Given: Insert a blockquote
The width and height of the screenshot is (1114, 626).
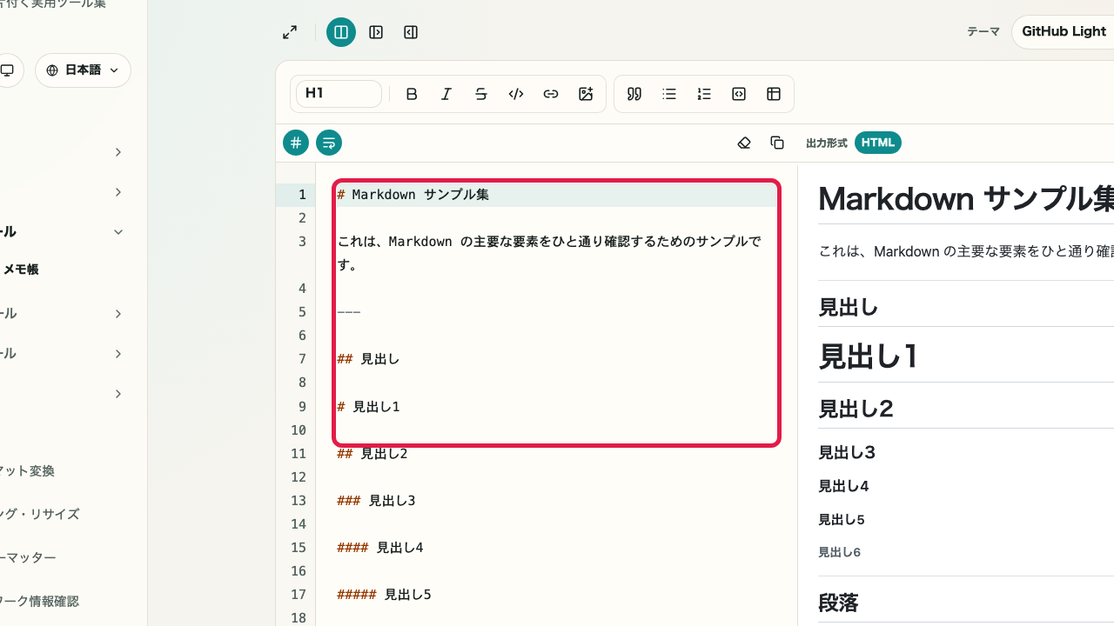Looking at the screenshot, I should (x=634, y=94).
